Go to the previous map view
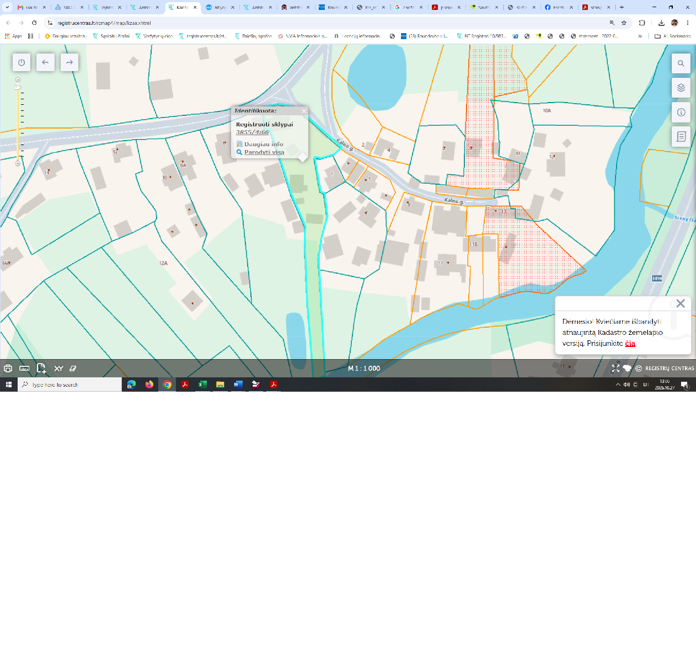 coord(45,62)
